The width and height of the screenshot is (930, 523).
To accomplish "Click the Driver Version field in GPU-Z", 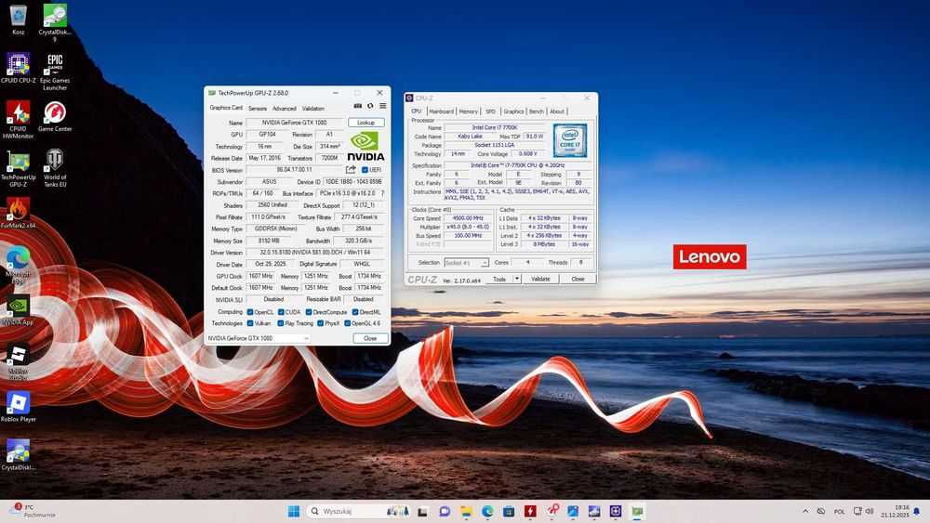I will 315,253.
